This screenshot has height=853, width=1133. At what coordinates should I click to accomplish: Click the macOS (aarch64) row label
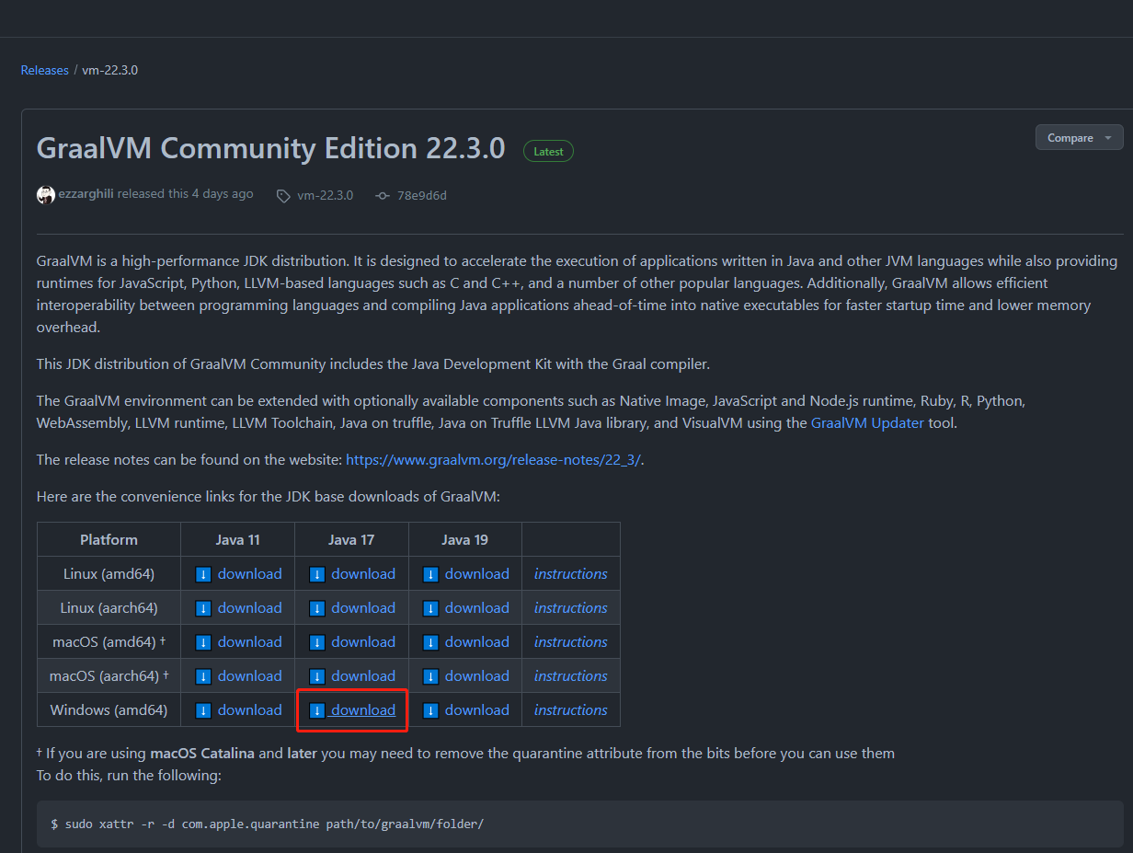(109, 676)
